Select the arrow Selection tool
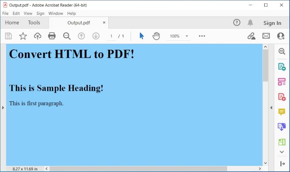Viewport: 290px width, 172px height. click(x=142, y=36)
